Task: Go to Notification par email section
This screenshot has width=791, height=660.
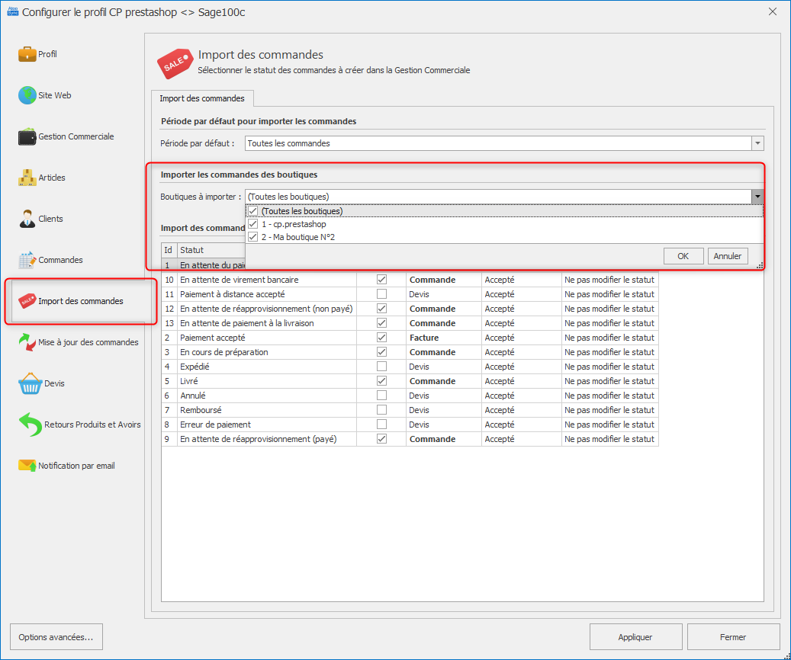Action: pyautogui.click(x=77, y=466)
